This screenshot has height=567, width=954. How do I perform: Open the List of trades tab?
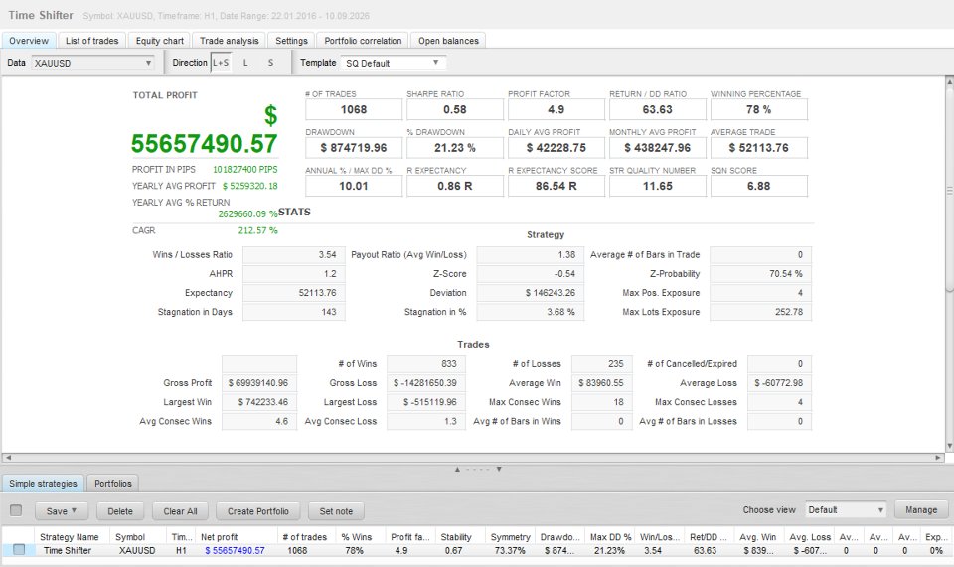(x=91, y=41)
